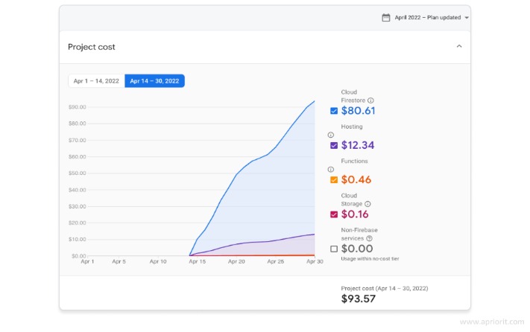The height and width of the screenshot is (332, 530).
Task: Click the info icon below Functions
Action: click(x=331, y=169)
